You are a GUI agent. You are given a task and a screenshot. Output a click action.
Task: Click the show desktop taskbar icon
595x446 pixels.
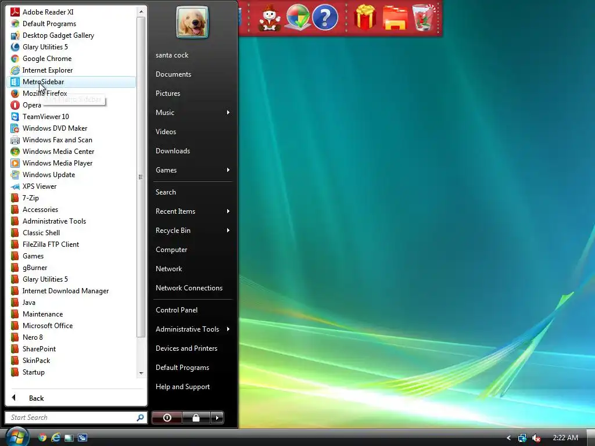tap(69, 438)
